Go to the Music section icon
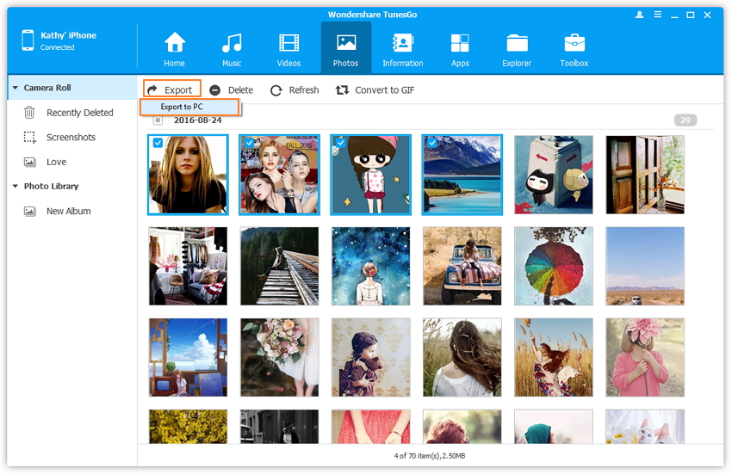This screenshot has height=474, width=732. point(232,43)
